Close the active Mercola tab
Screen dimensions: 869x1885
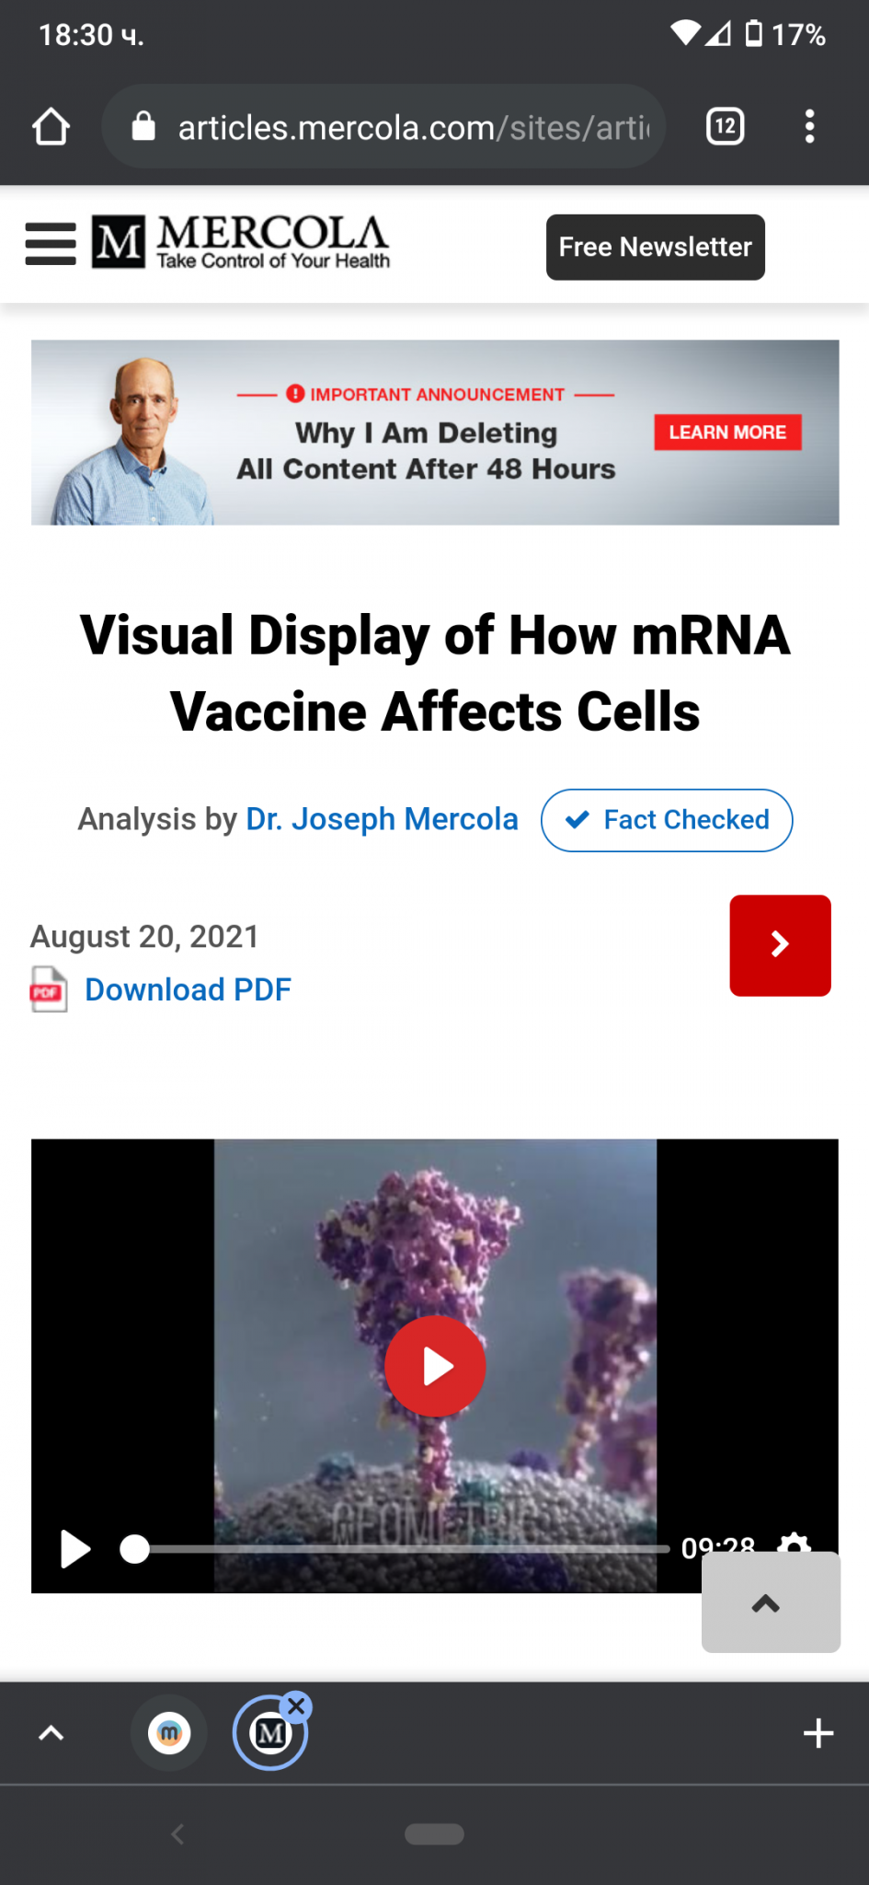coord(296,1706)
